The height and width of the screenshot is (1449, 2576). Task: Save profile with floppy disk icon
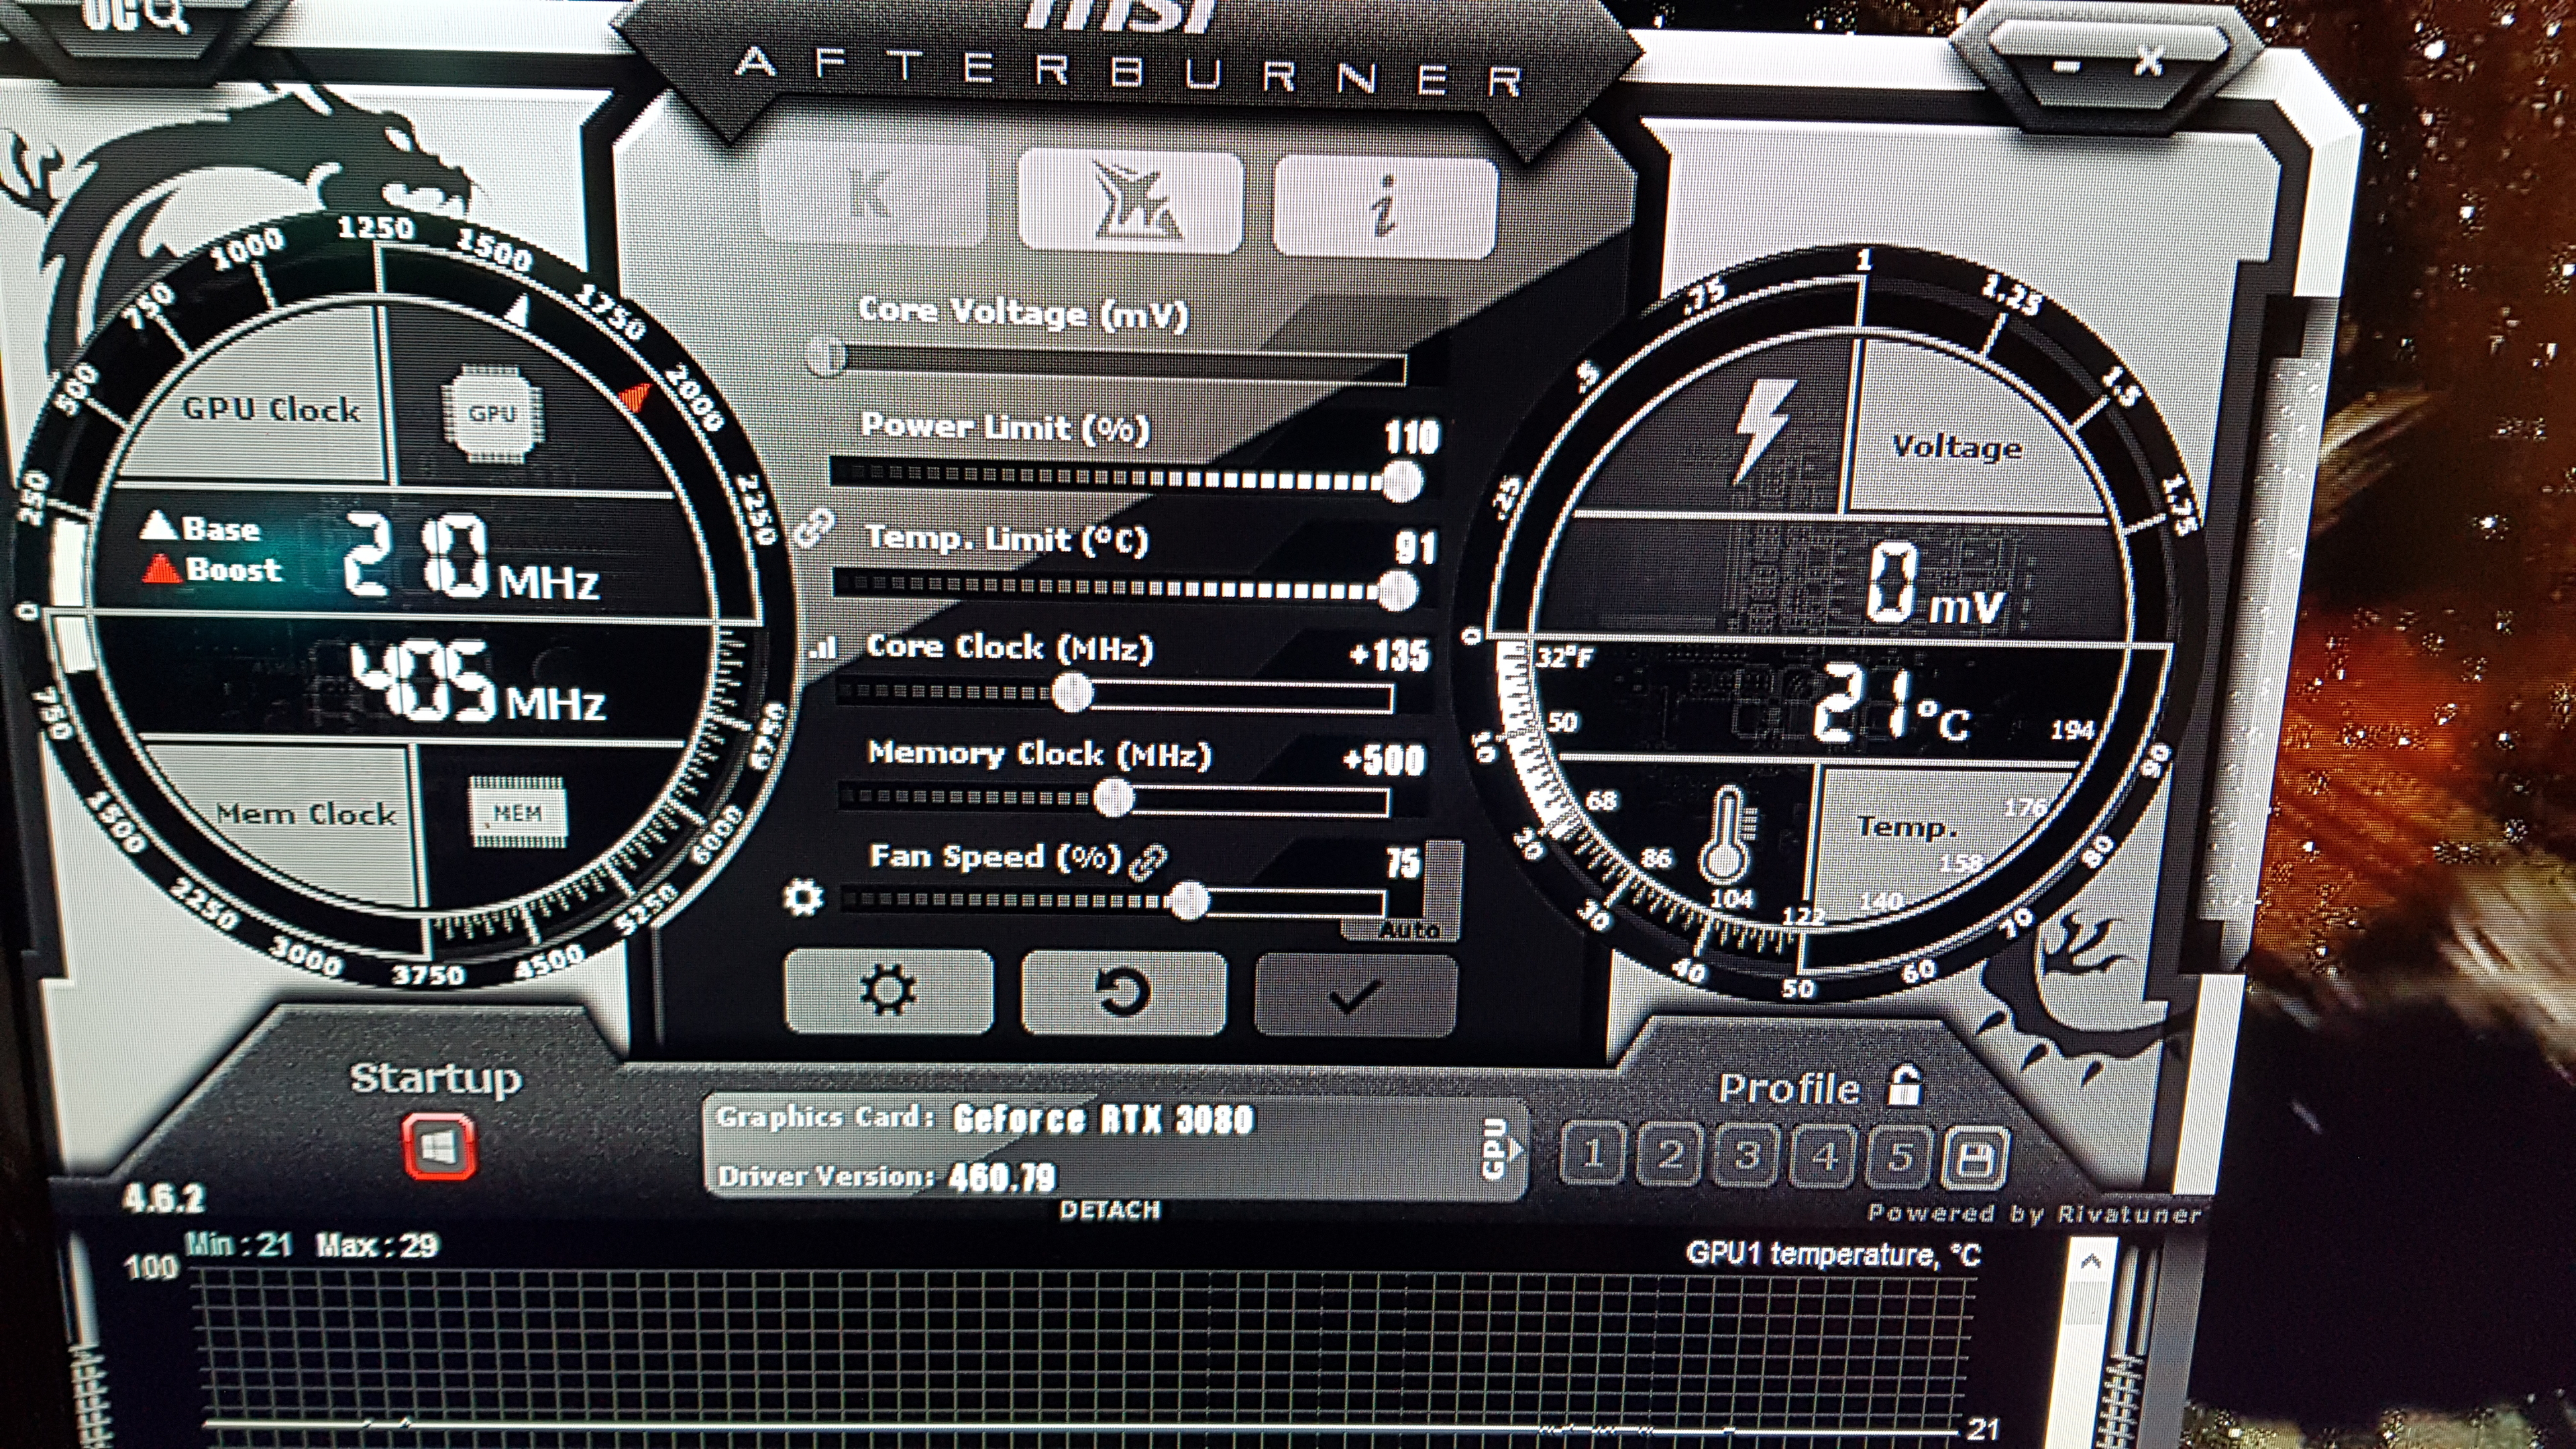(1975, 1159)
